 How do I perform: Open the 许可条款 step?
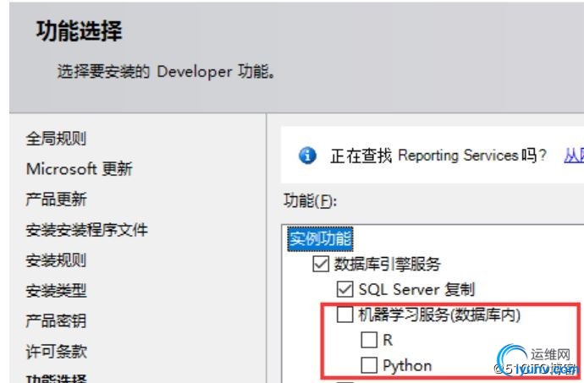56,352
